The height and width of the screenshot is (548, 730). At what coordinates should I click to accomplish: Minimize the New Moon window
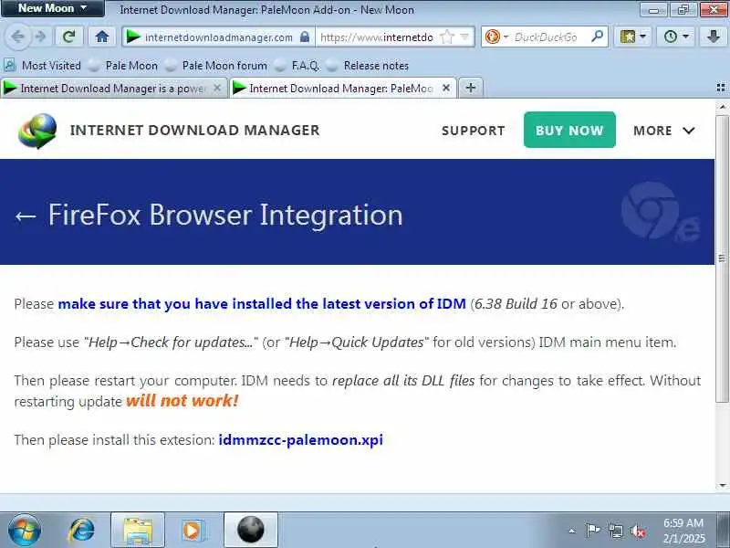click(653, 9)
